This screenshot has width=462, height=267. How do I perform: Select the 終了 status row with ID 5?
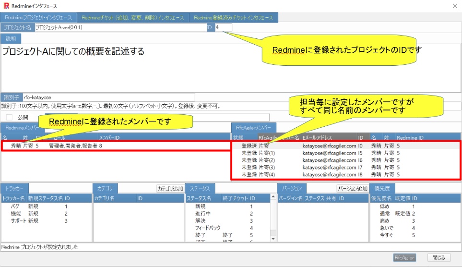228,235
